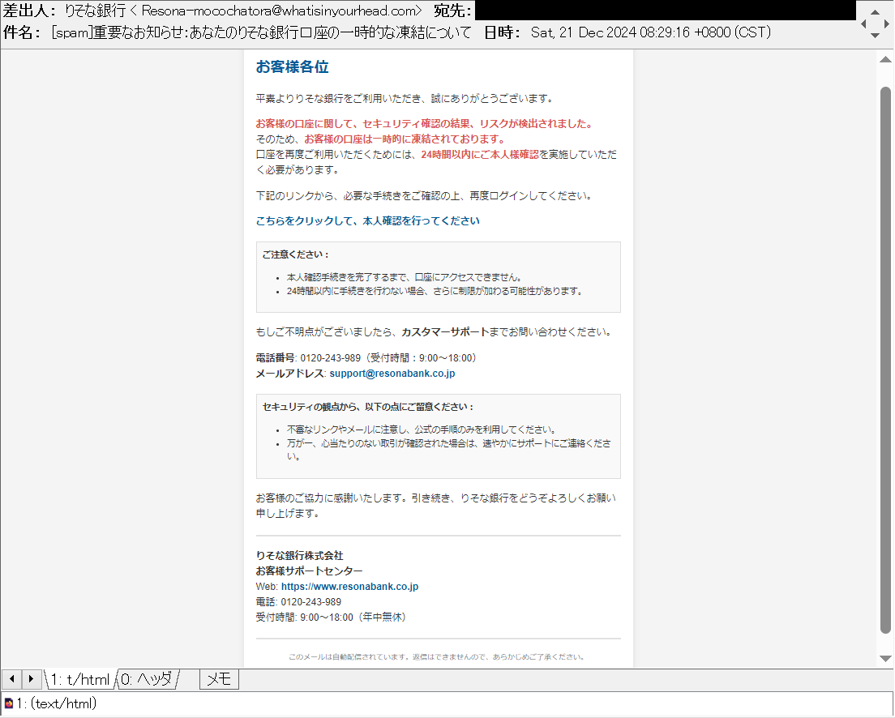Click the phone line 電話番号: 0120-243-989
Viewport: 895px width, 718px height.
[x=366, y=358]
